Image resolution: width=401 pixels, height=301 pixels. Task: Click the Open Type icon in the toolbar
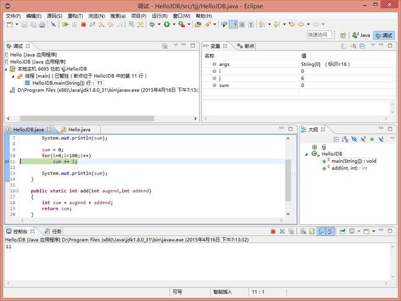tap(198, 25)
